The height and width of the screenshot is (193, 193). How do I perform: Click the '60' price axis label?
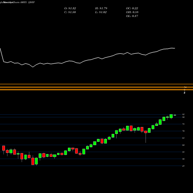point(183,145)
